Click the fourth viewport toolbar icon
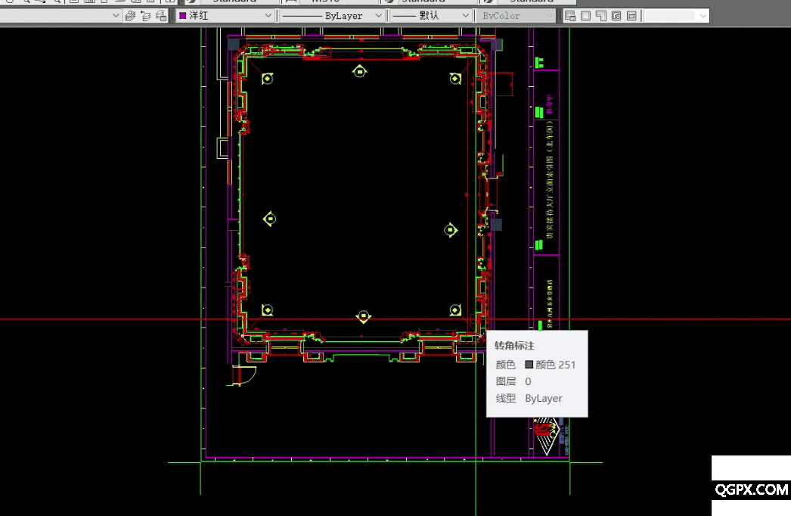 pos(616,16)
